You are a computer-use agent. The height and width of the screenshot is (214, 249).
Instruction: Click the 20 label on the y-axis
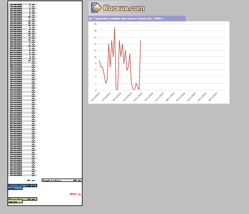(95, 24)
